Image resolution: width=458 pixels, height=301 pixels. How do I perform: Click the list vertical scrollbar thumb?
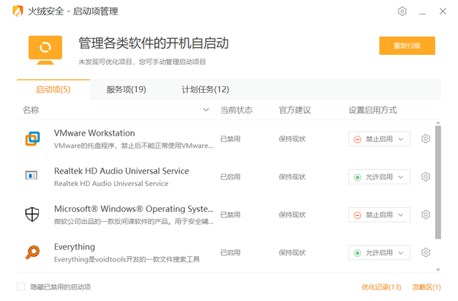[438, 182]
